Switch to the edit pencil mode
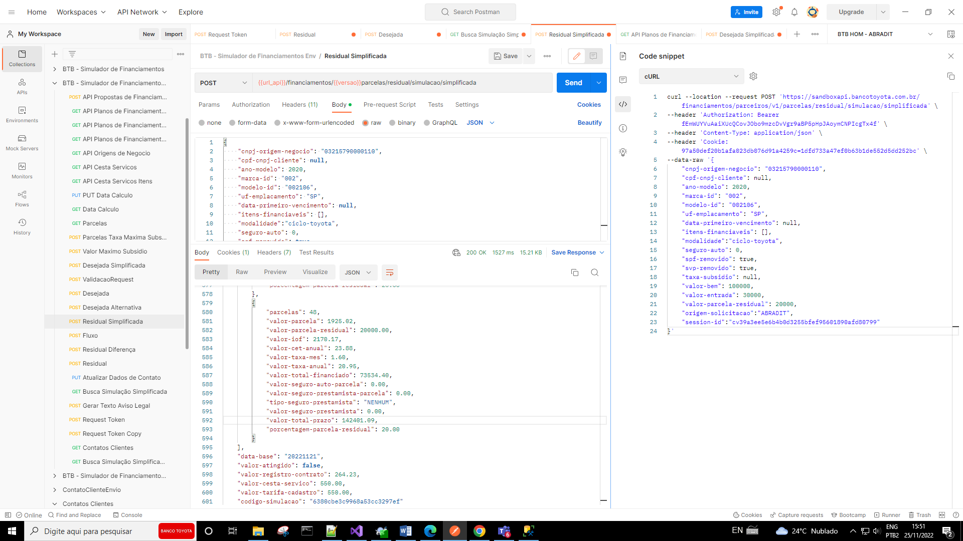This screenshot has width=963, height=541. click(x=577, y=56)
